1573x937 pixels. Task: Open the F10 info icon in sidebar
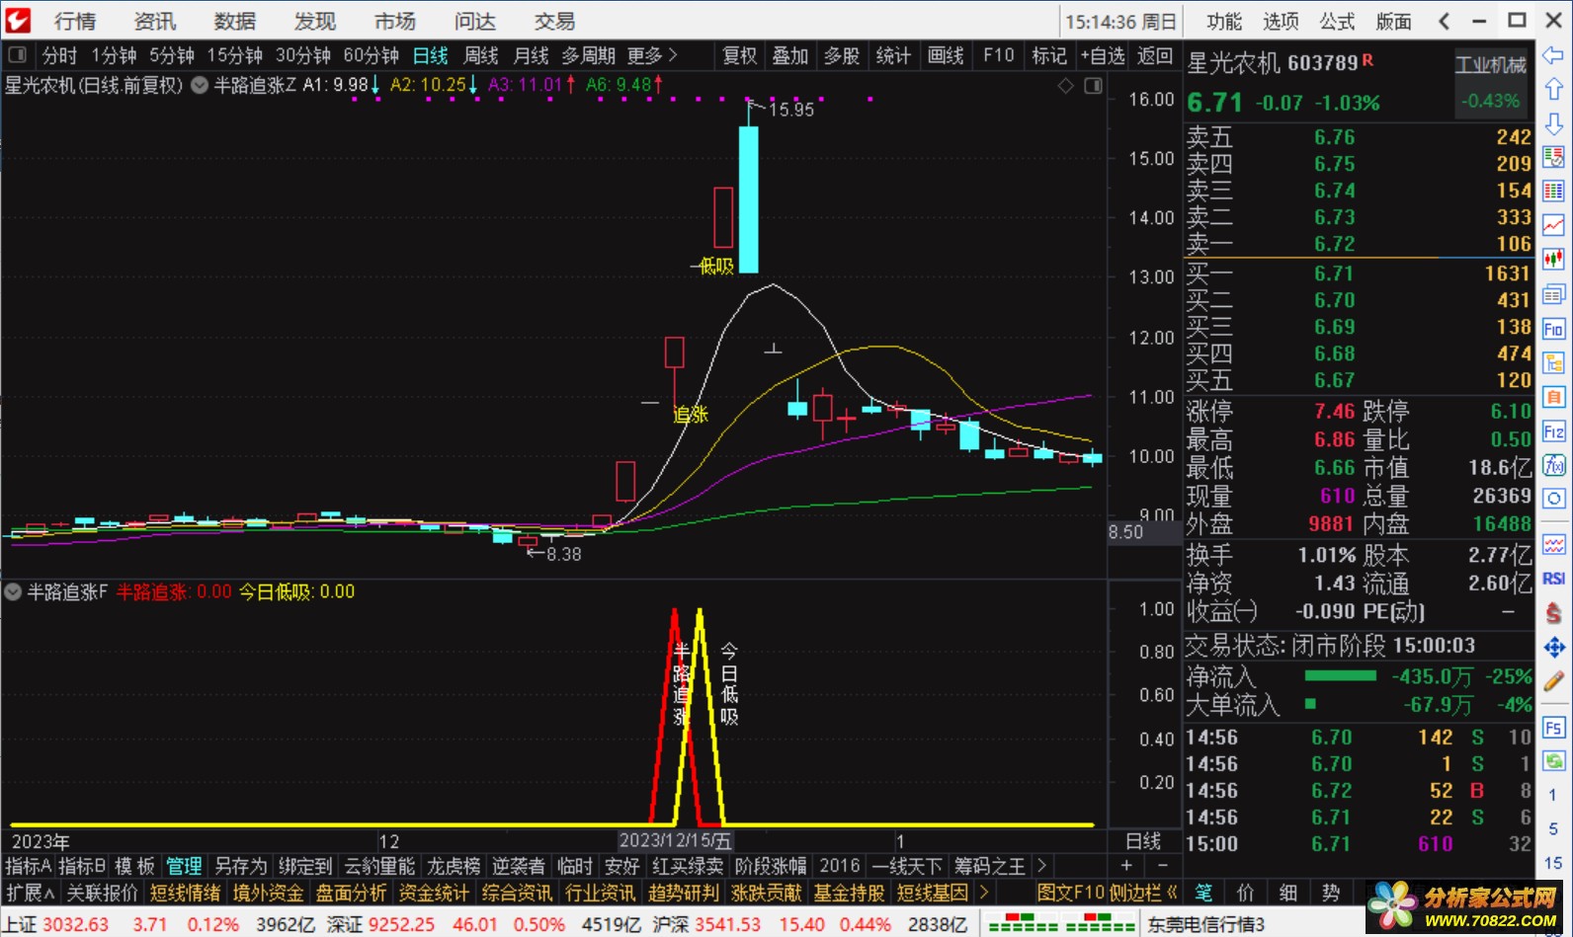[1553, 329]
